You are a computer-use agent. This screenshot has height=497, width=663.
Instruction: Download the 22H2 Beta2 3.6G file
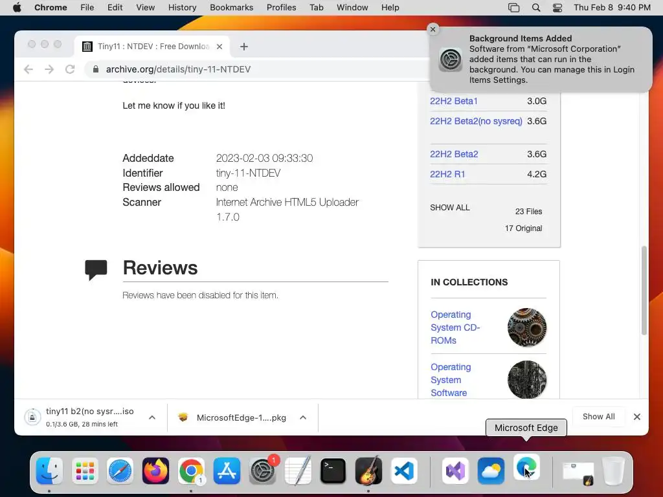pos(454,154)
